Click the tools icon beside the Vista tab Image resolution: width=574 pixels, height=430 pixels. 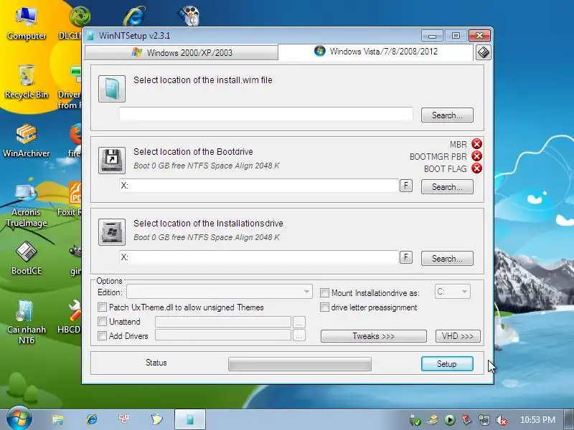[x=483, y=52]
